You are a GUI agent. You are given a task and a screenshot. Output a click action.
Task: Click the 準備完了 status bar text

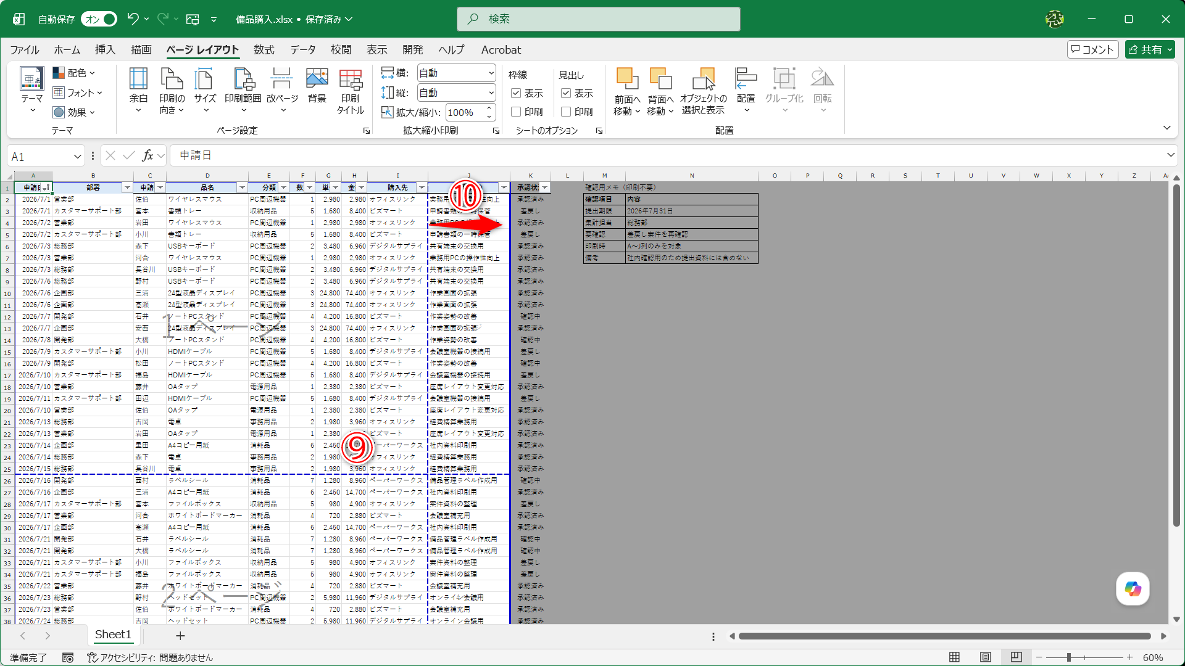coord(28,658)
